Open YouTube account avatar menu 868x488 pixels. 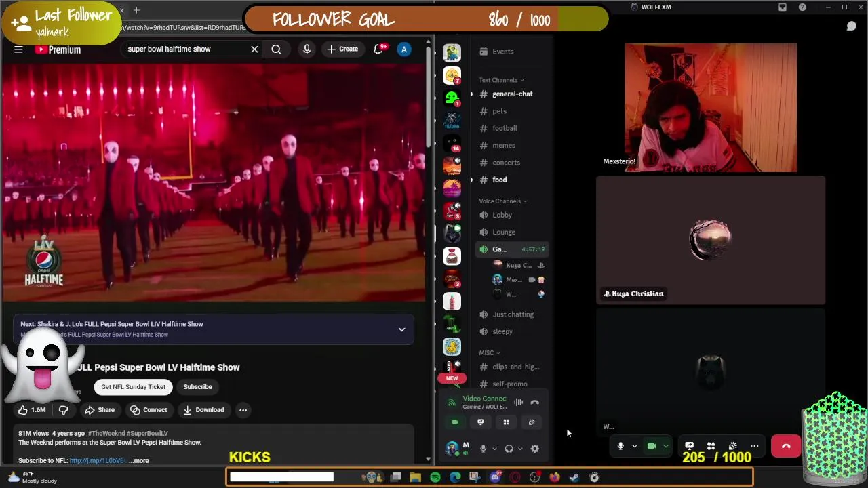404,49
